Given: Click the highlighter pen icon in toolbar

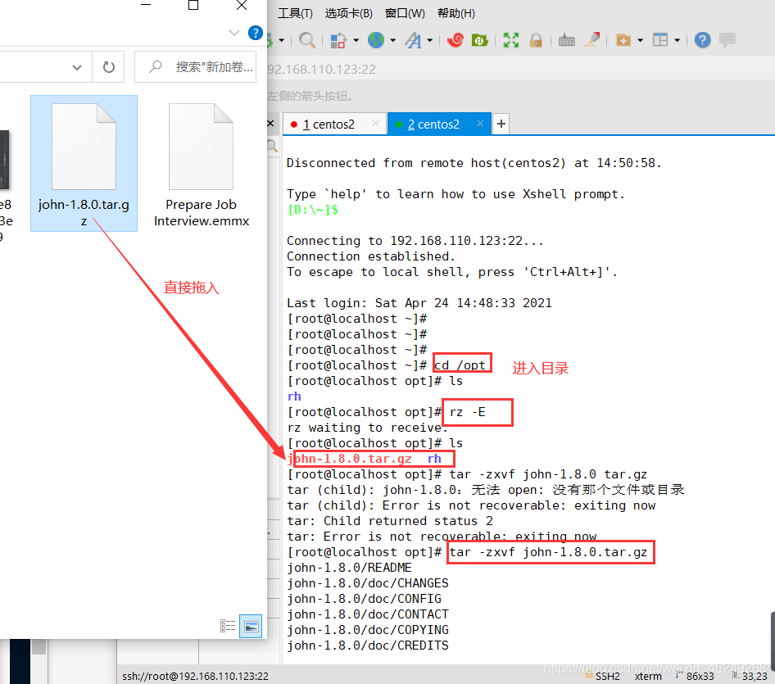Looking at the screenshot, I should tap(592, 39).
